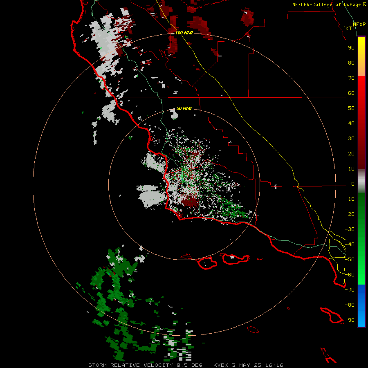Screen dimensions: 368x368
Task: Click the 40 knot scale value
Action: 351,123
